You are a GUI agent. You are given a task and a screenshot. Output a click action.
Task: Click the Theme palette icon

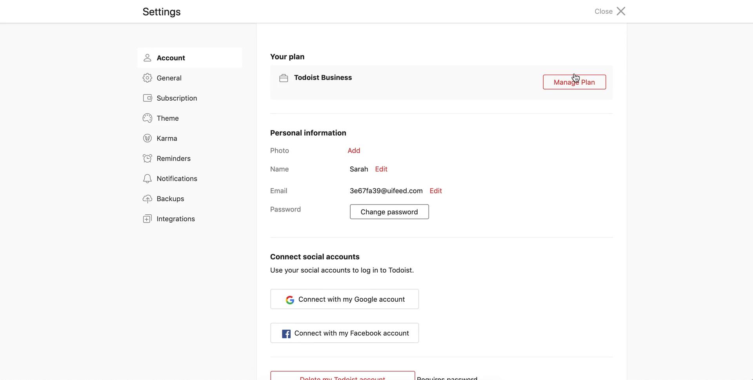[147, 118]
